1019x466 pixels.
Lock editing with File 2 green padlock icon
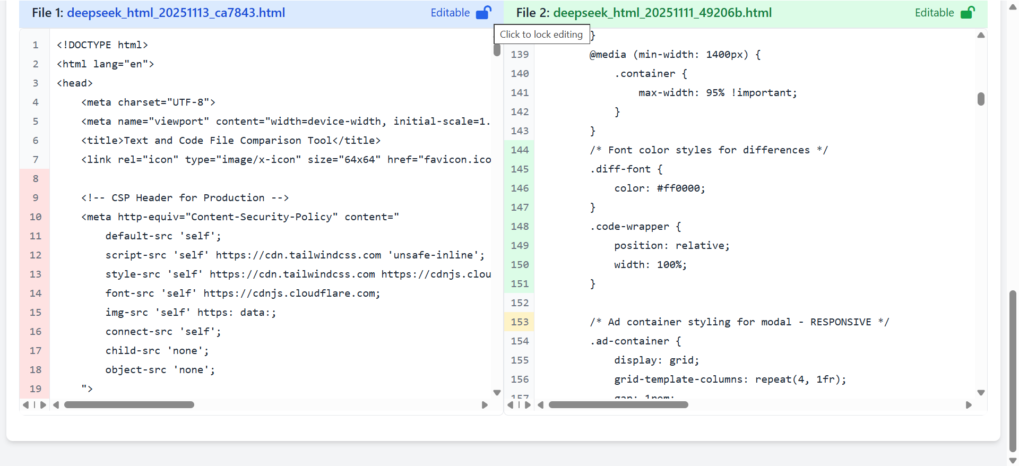[968, 12]
